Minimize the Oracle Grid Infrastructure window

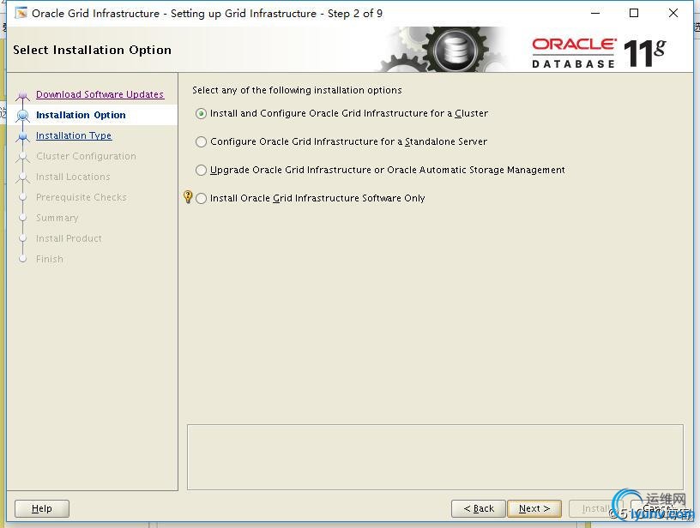click(595, 14)
